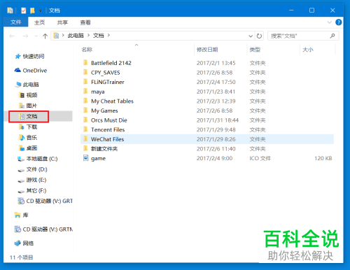Select 此电脑 in the navigation pane
350x270 pixels.
(31, 85)
